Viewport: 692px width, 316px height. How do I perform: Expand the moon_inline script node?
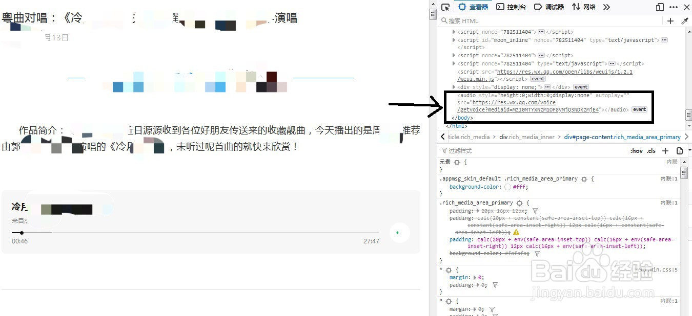coord(454,40)
